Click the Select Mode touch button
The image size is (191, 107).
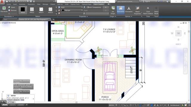[156, 10]
